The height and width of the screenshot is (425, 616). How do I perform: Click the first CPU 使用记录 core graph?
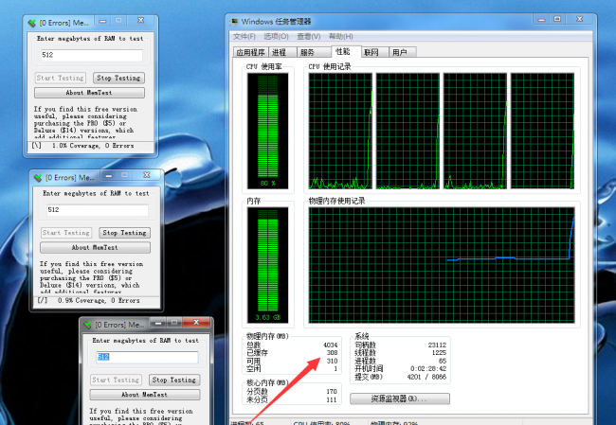(x=340, y=131)
